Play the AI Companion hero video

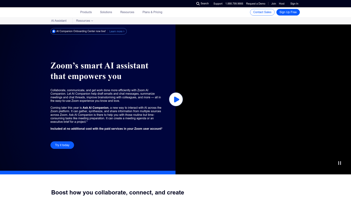pyautogui.click(x=176, y=99)
